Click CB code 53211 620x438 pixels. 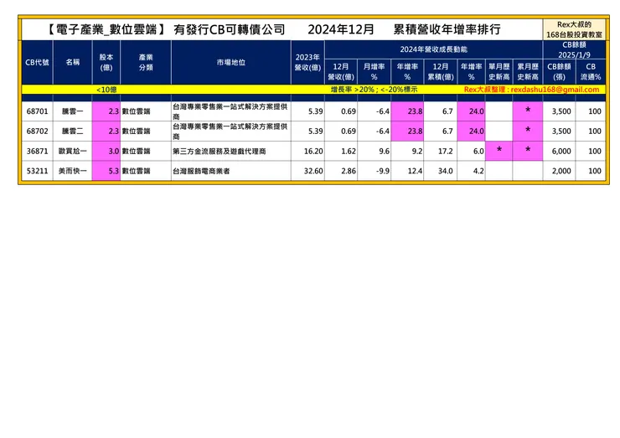(x=37, y=171)
